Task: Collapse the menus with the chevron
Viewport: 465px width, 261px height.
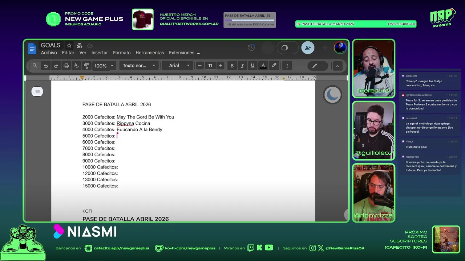Action: (337, 66)
